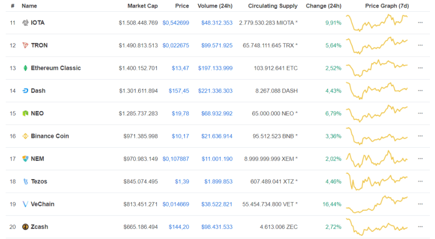Viewport: 435px width, 239px height.
Task: Sort table by Volume (24h) header
Action: click(x=215, y=6)
